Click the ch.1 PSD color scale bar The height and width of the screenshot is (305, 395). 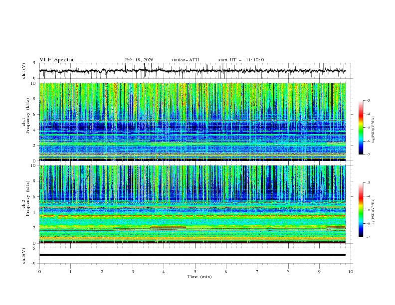point(361,128)
